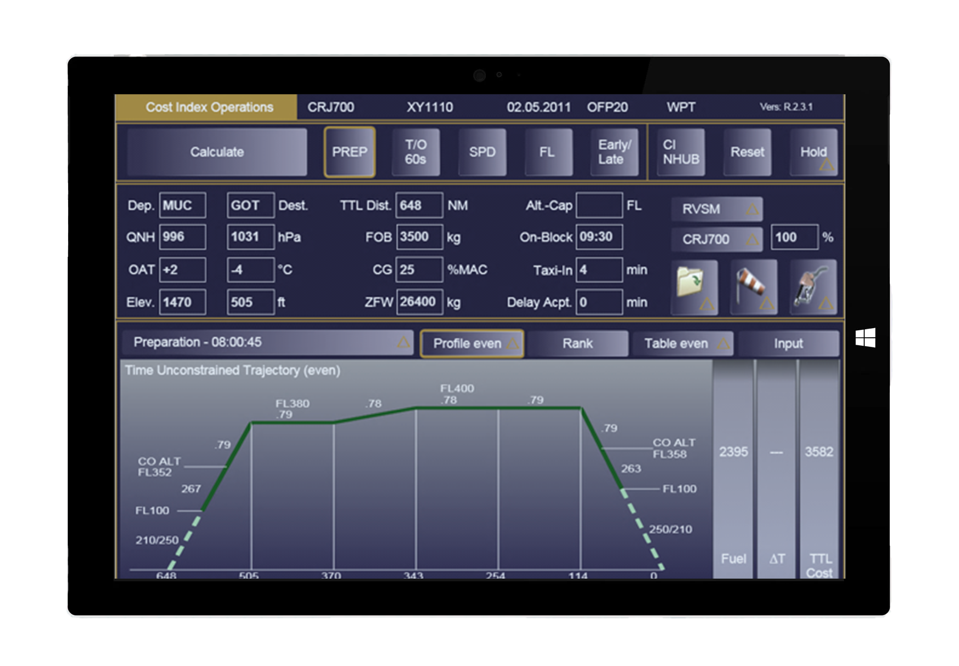Select the FL mode button
This screenshot has height=666, width=959.
[x=548, y=152]
